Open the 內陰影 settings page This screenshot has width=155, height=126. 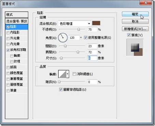[x=15, y=32]
